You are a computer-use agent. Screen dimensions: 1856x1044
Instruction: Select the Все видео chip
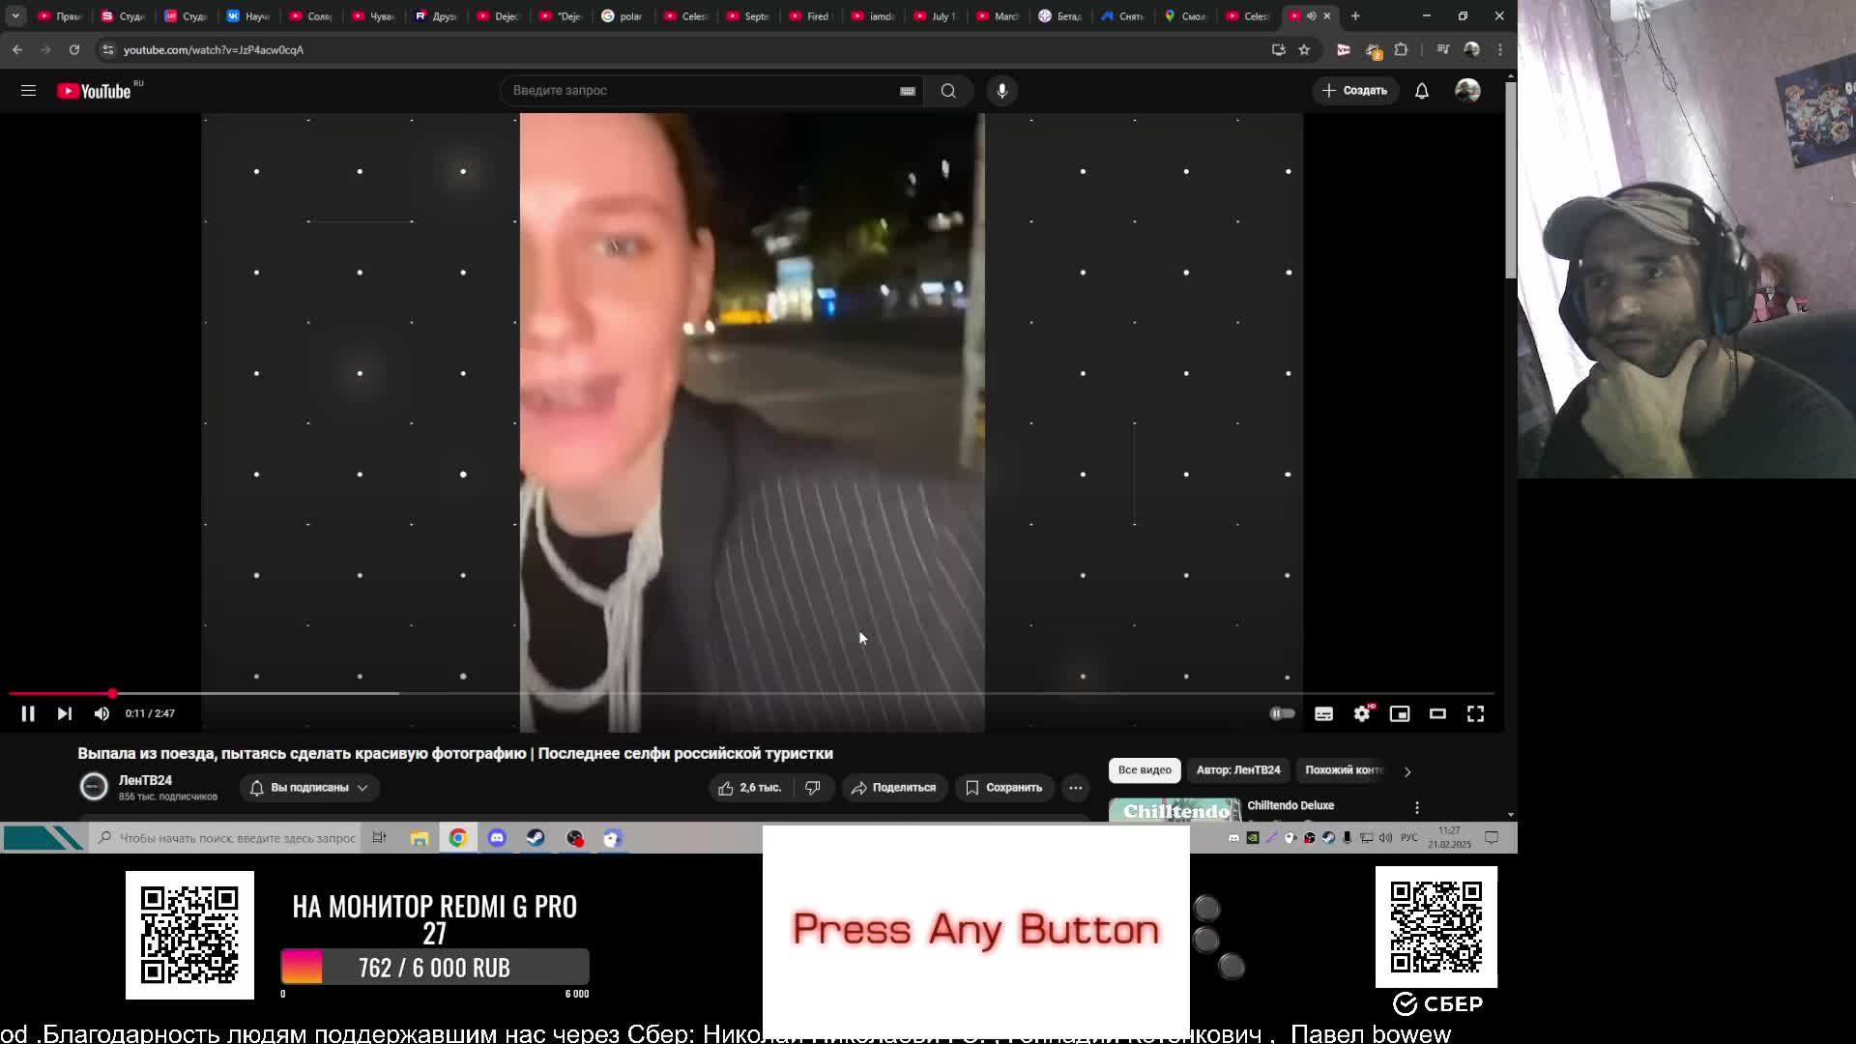[1145, 770]
